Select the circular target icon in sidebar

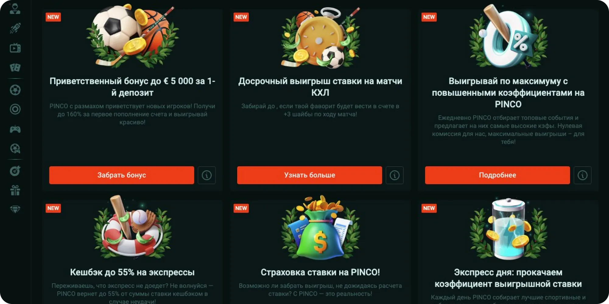(x=15, y=109)
